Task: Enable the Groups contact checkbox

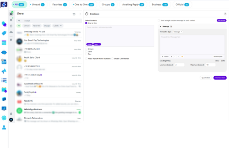Action: click(86, 49)
